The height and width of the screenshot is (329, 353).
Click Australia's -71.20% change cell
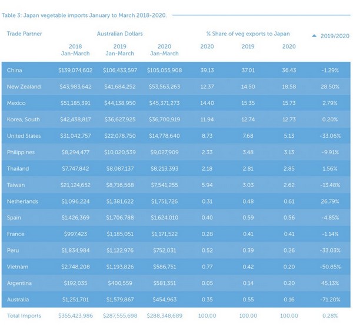click(330, 300)
